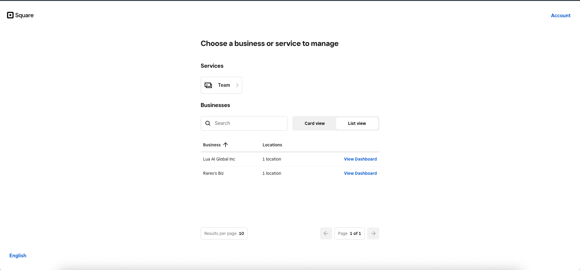Click the Services section heading
The height and width of the screenshot is (270, 580).
tap(212, 66)
